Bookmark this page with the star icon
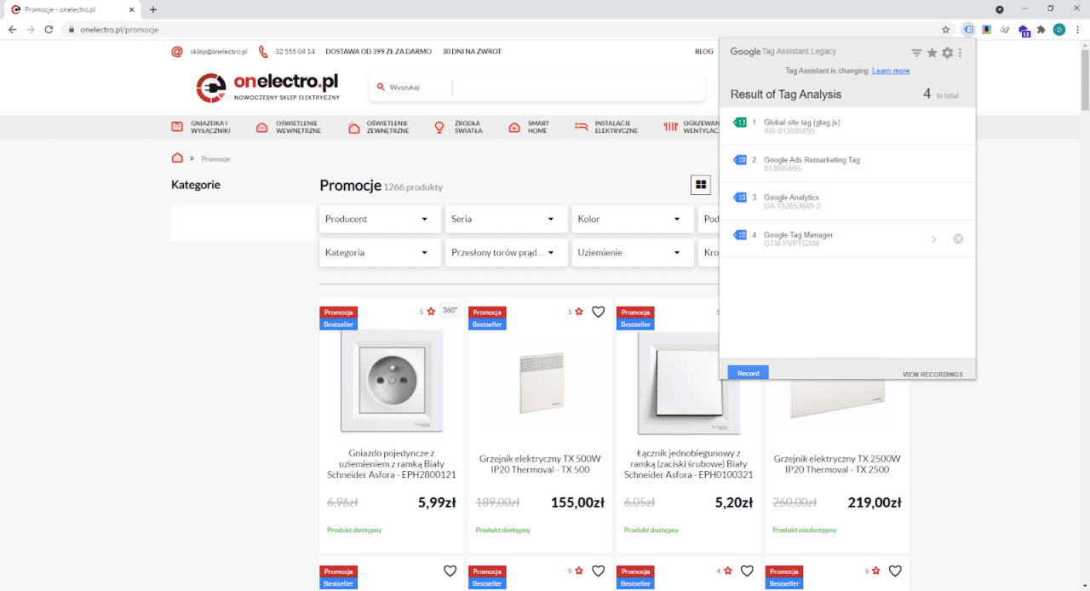The height and width of the screenshot is (591, 1090). coord(945,30)
